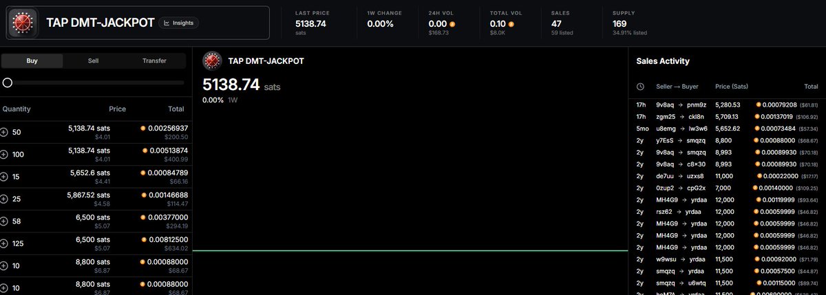Click the 0.00079208 sale total
Image resolution: width=826 pixels, height=295 pixels.
click(x=779, y=105)
